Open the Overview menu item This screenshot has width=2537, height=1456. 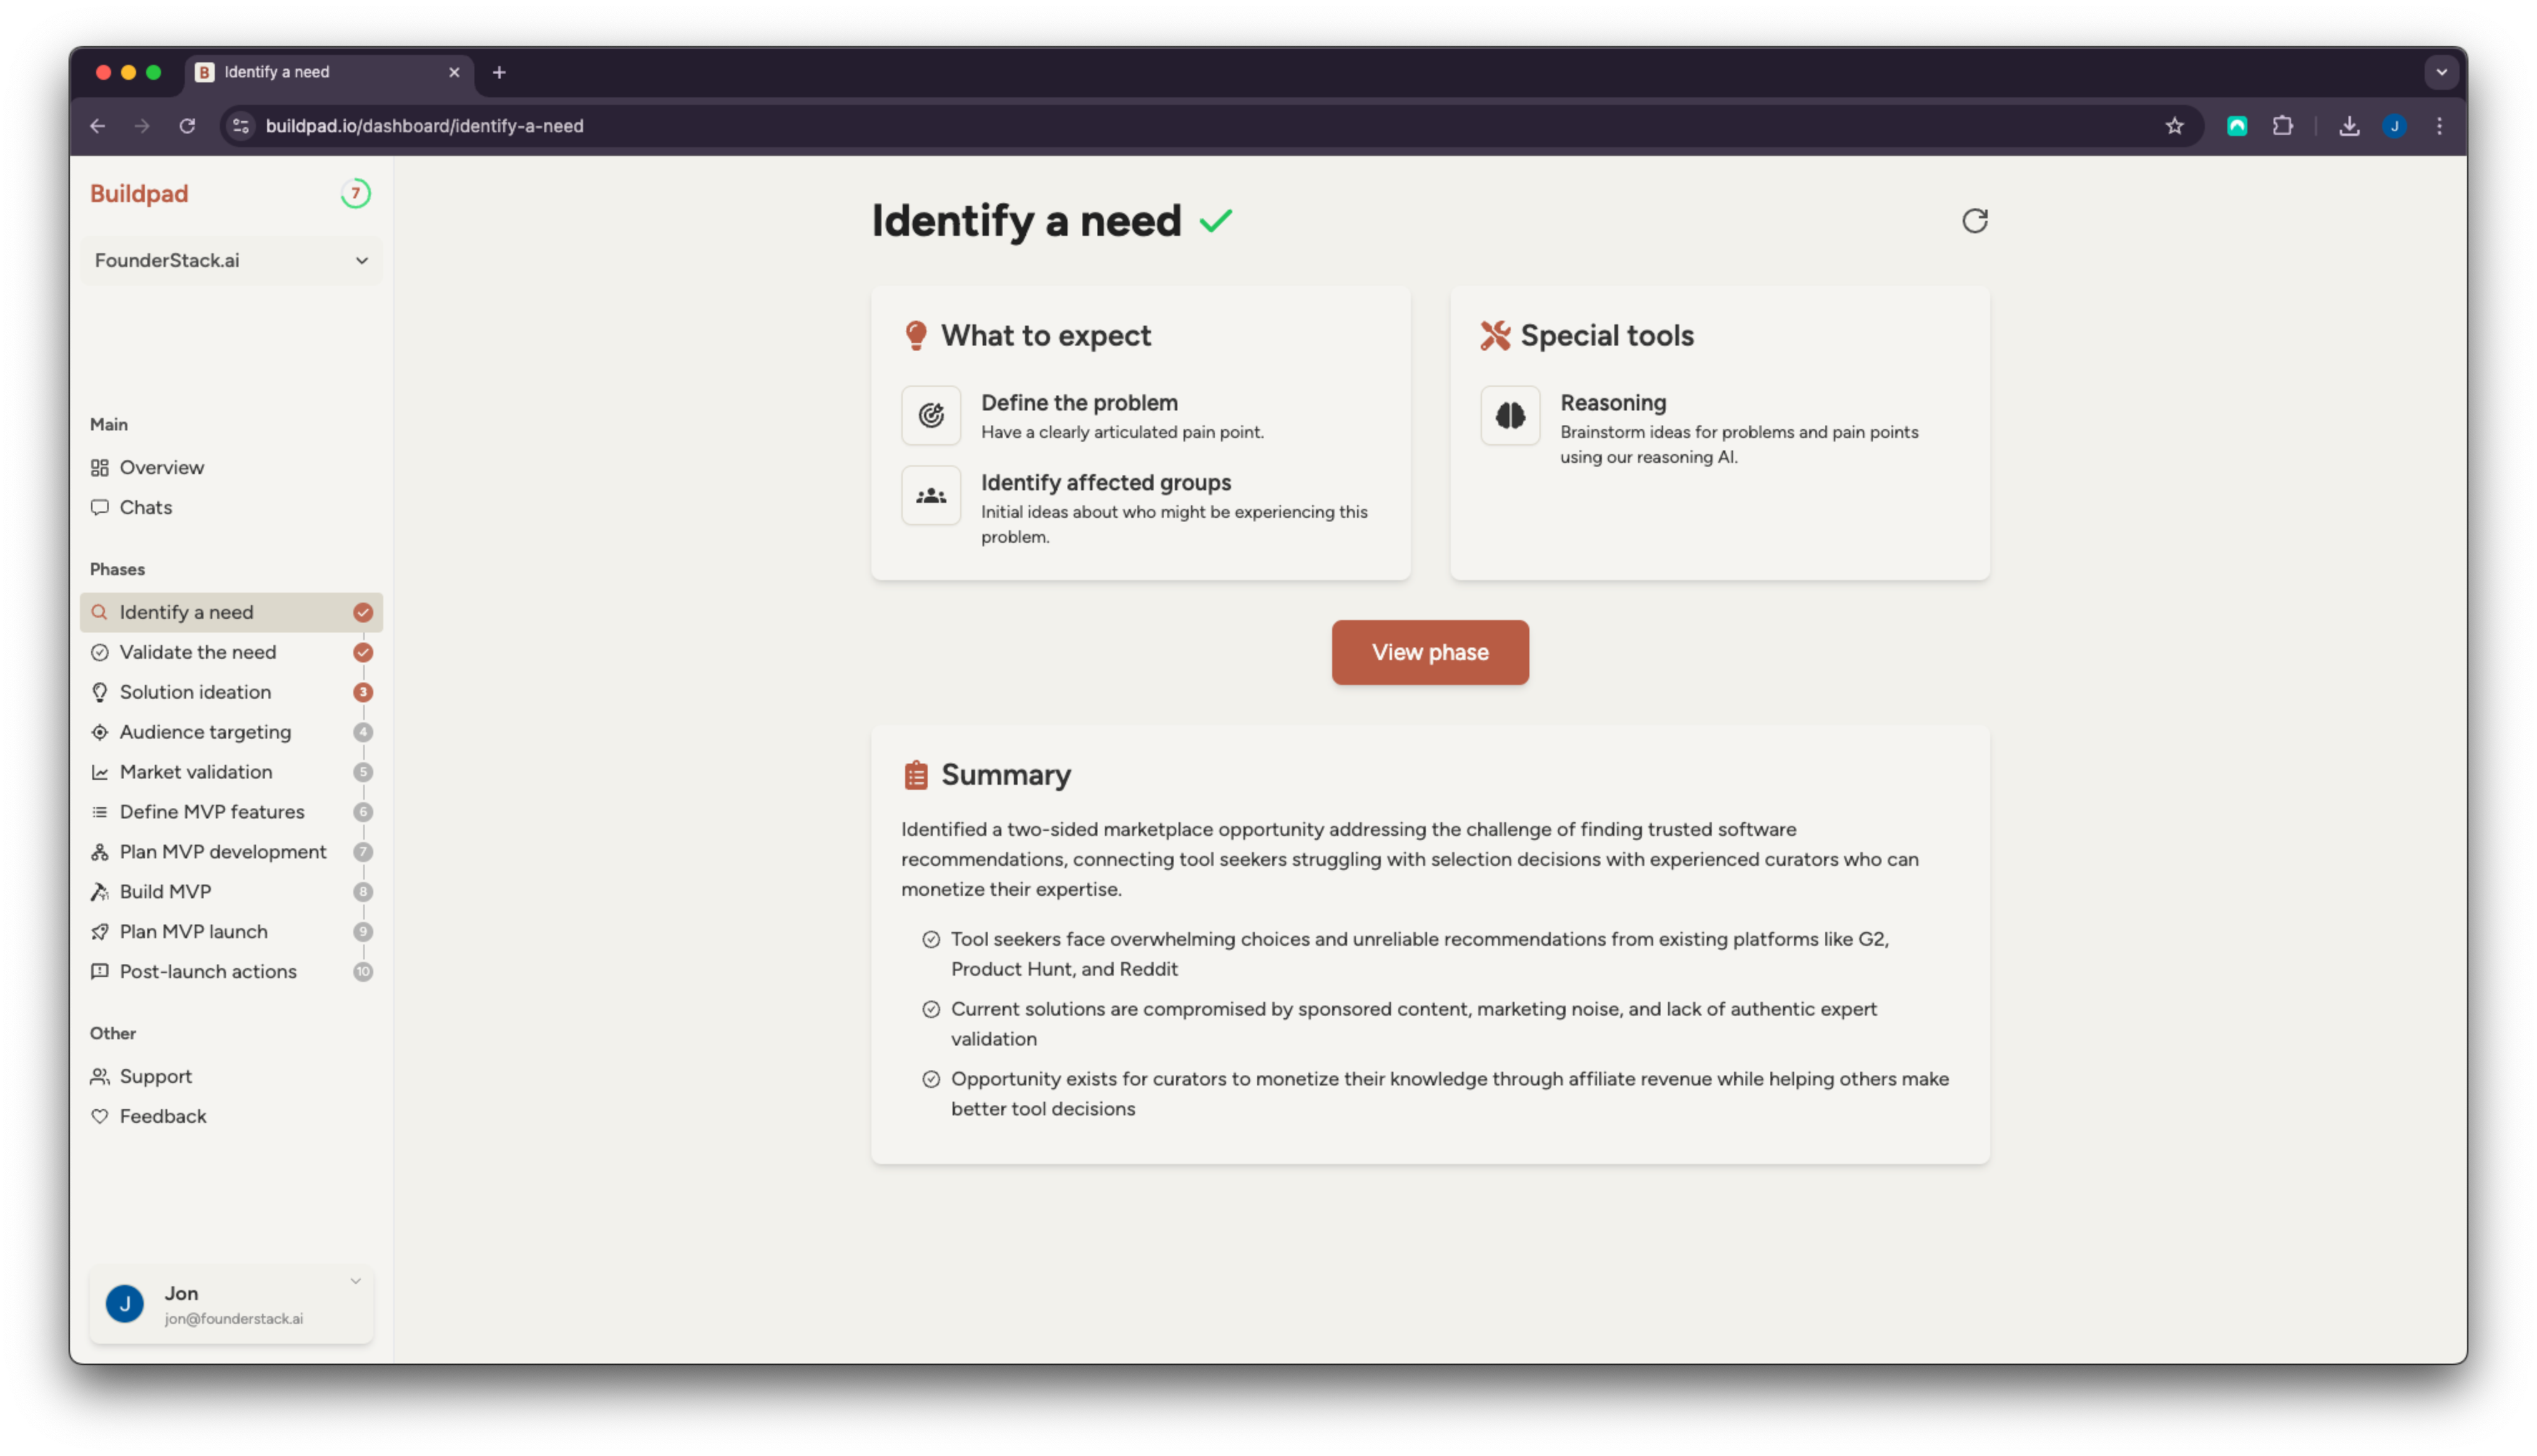161,467
